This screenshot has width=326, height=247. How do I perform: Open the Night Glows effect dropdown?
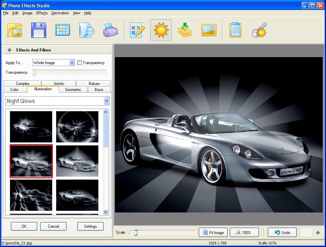click(x=106, y=101)
